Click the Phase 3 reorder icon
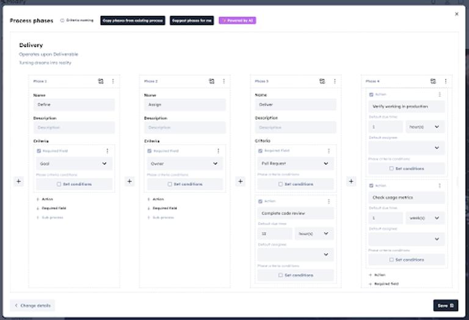This screenshot has height=320, width=469. (x=322, y=81)
